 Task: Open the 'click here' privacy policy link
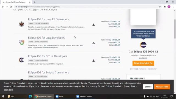pyautogui.click(x=9, y=90)
